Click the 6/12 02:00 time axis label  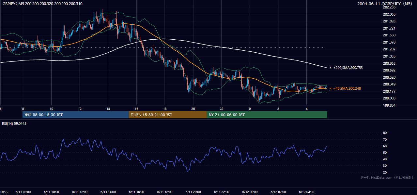(x=278, y=192)
